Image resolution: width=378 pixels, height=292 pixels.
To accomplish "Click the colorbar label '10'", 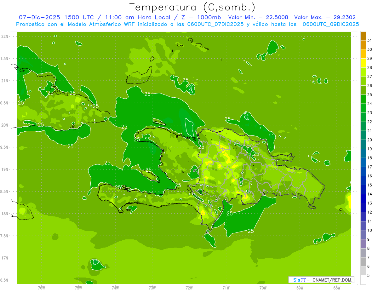I will 370,230.
